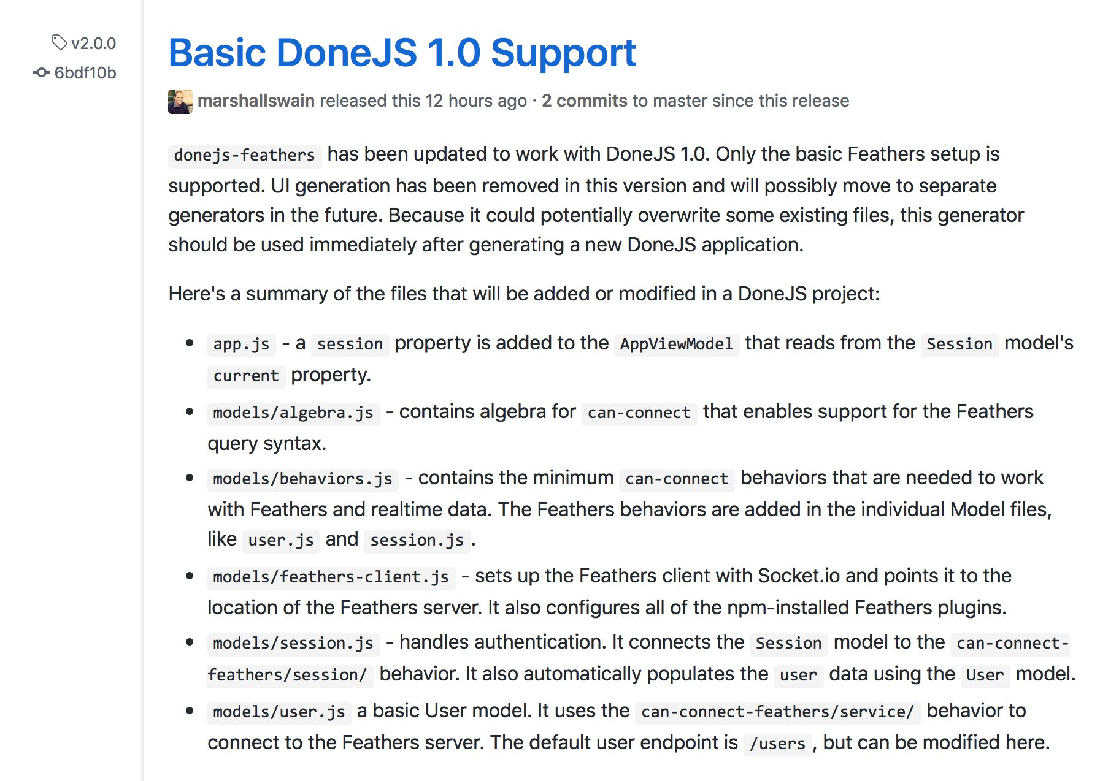Click the session.js inline code
This screenshot has width=1119, height=781.
pos(417,540)
